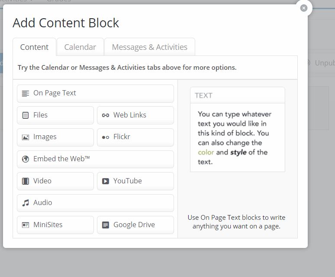Click the MiniSites icon

pos(26,225)
